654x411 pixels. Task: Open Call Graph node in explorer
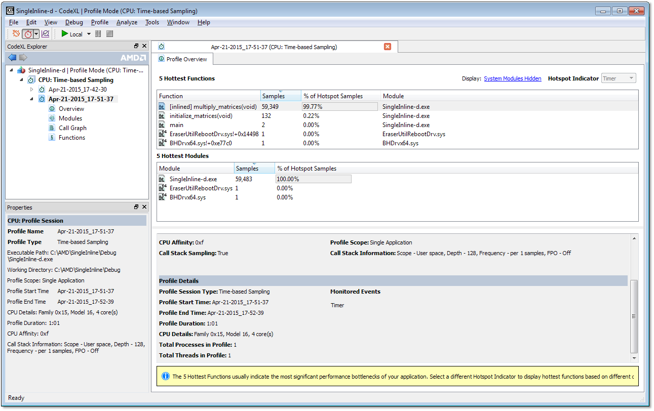[72, 128]
